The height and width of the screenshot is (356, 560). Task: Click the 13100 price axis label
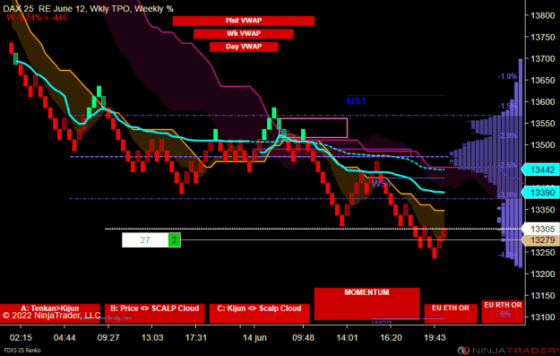pos(543,317)
